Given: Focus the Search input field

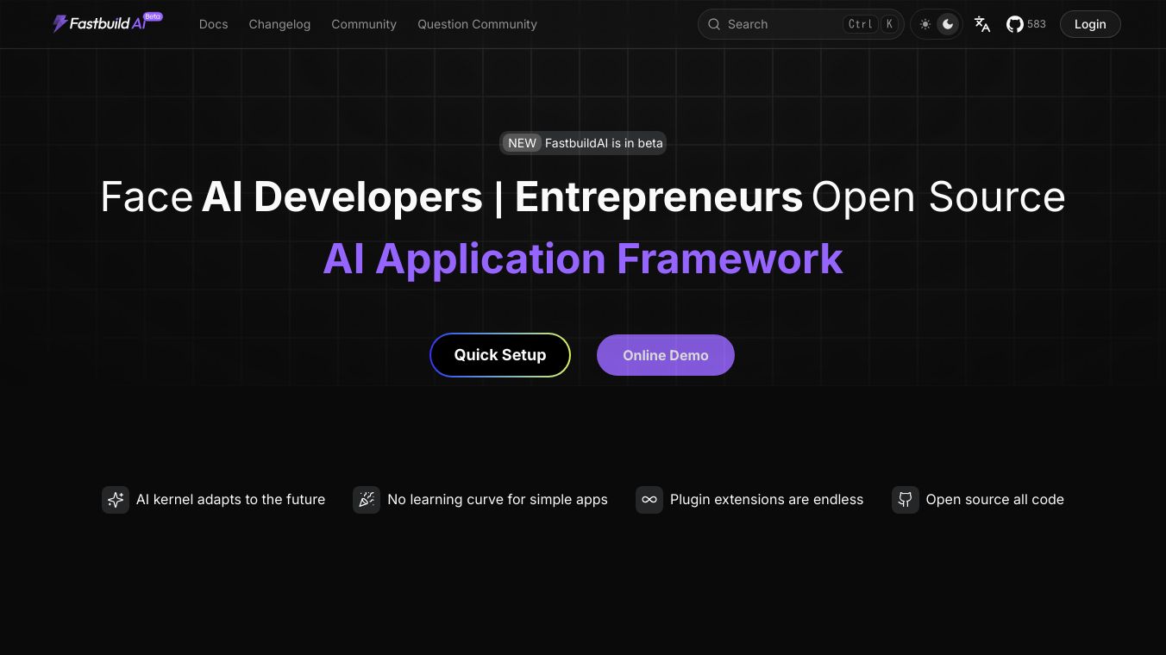Looking at the screenshot, I should pyautogui.click(x=800, y=24).
